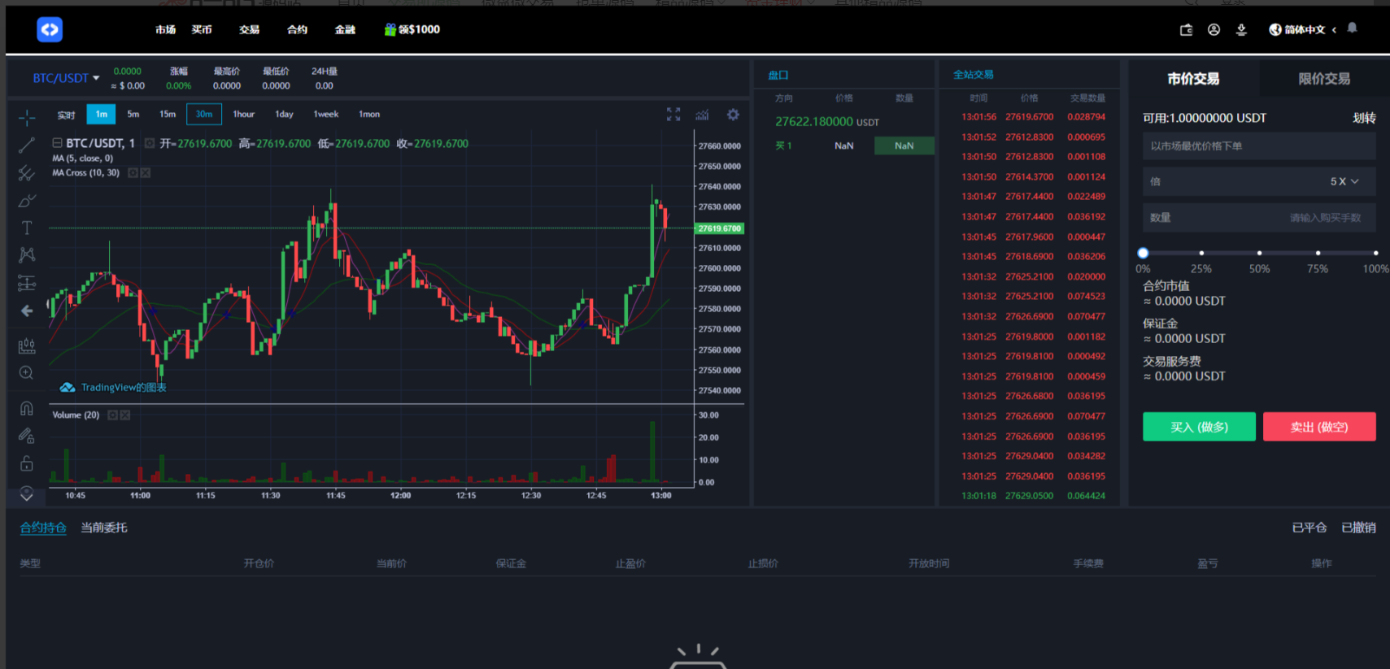
Task: Set amount slider to 50%
Action: pyautogui.click(x=1259, y=254)
